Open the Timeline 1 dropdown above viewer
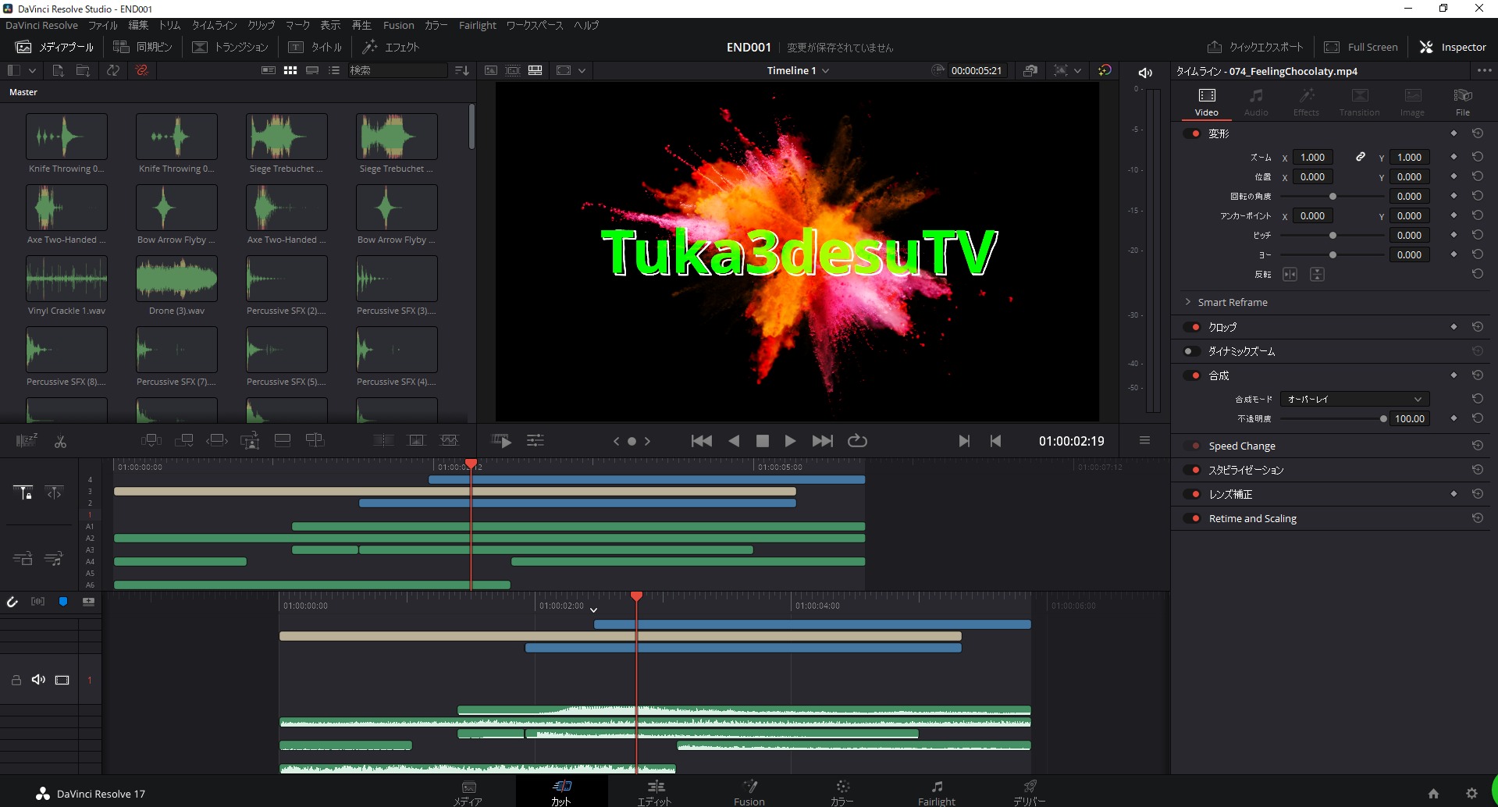Viewport: 1498px width, 807px height. [798, 70]
